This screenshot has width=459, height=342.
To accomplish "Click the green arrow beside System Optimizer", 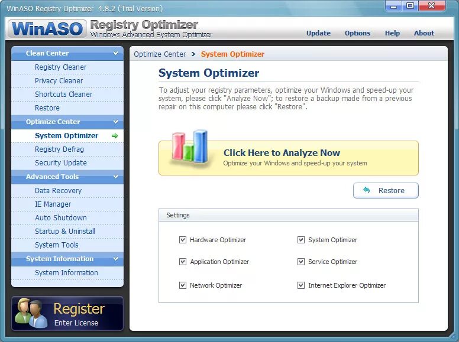I will [x=115, y=136].
